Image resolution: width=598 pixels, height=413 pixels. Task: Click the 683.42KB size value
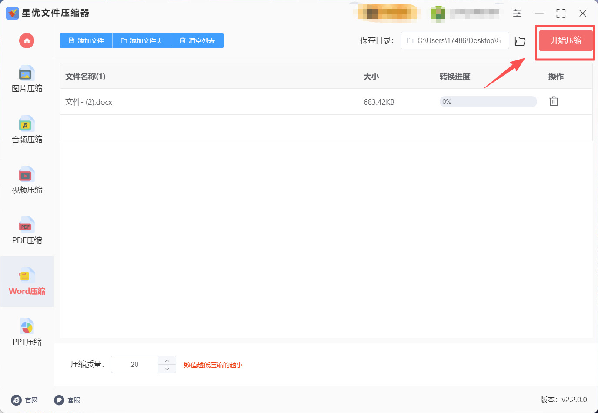(379, 102)
